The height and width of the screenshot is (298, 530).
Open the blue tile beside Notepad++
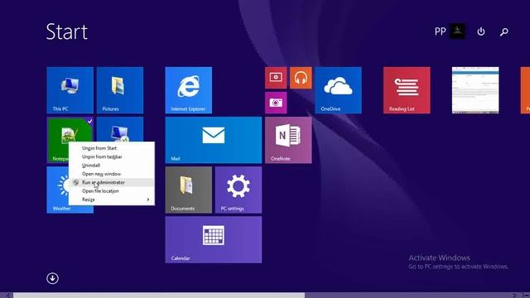tap(120, 130)
